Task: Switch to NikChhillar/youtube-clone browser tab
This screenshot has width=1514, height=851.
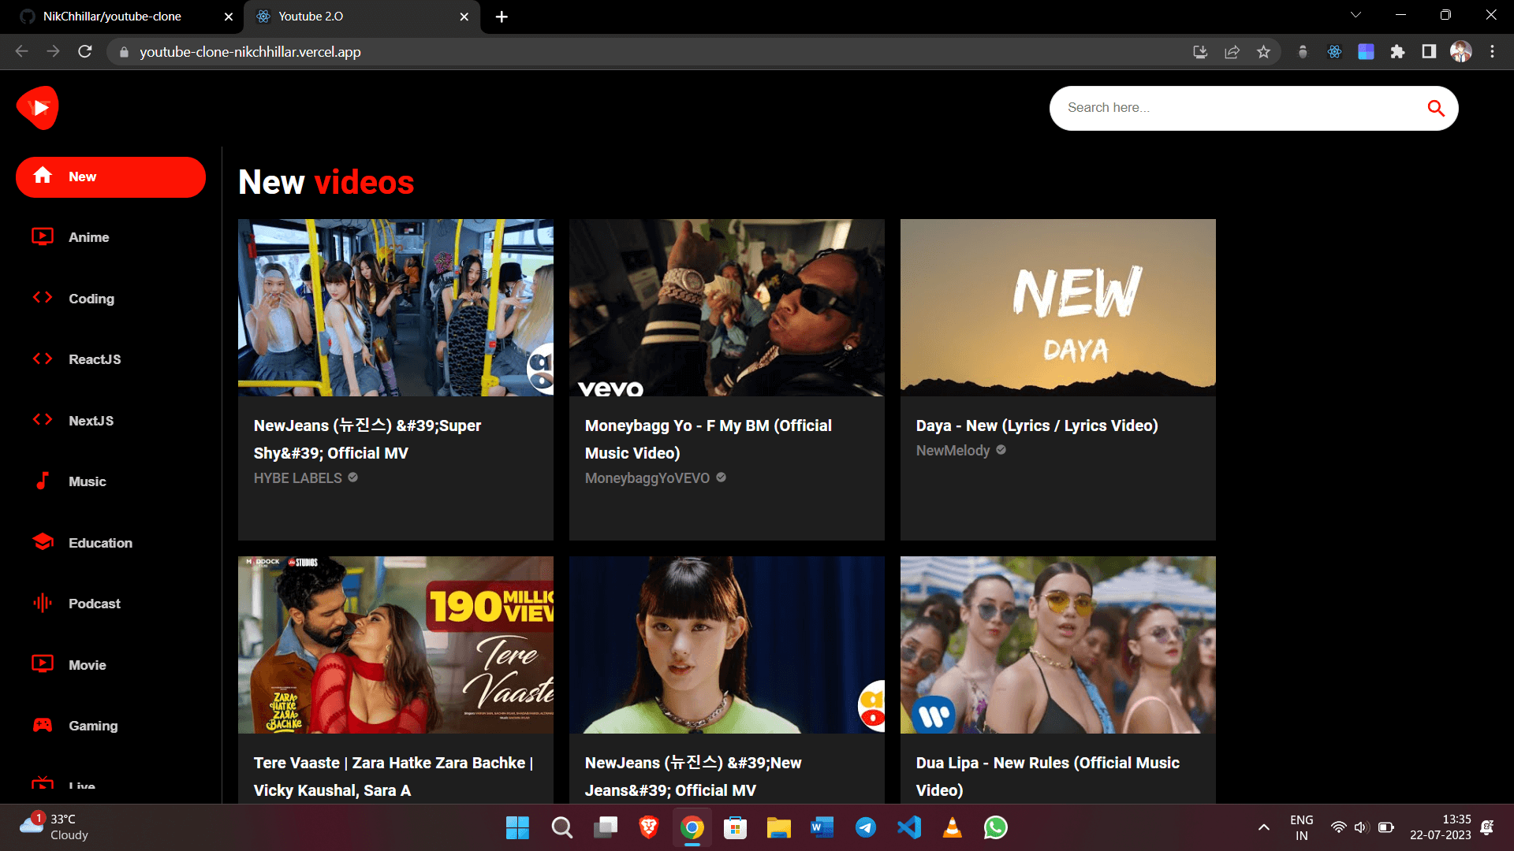Action: tap(122, 17)
